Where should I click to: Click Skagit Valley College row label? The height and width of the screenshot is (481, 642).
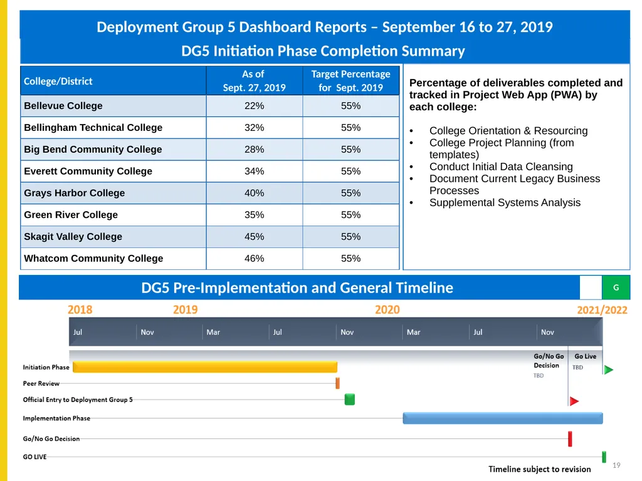[x=73, y=236]
